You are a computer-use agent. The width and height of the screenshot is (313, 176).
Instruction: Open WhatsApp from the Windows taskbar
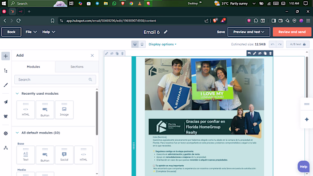[x=114, y=4]
